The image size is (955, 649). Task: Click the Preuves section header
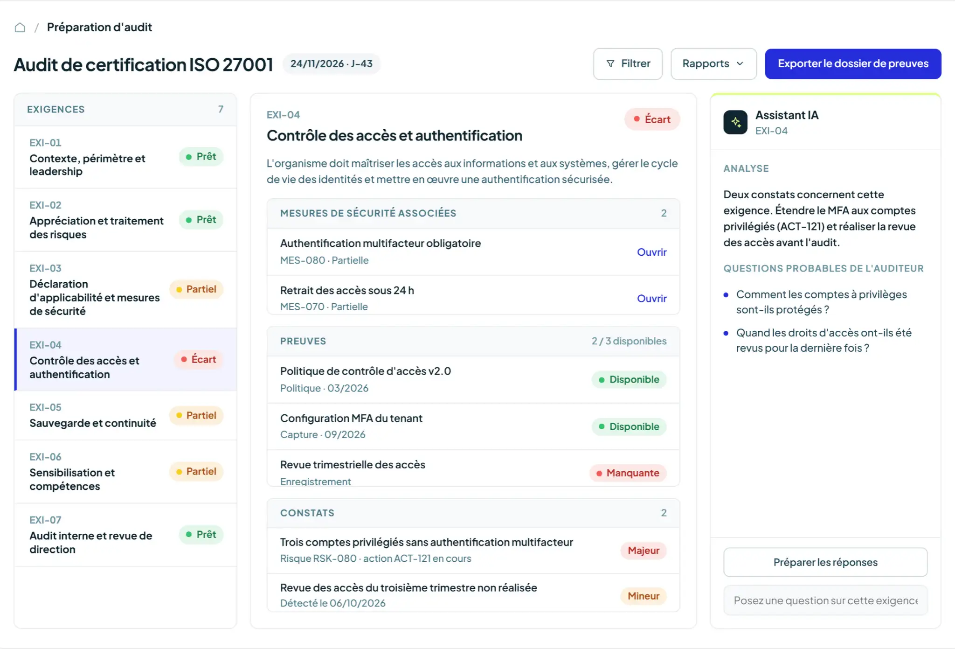click(473, 342)
